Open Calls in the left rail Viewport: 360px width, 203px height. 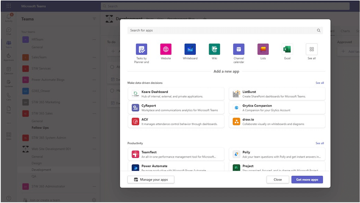[9, 96]
